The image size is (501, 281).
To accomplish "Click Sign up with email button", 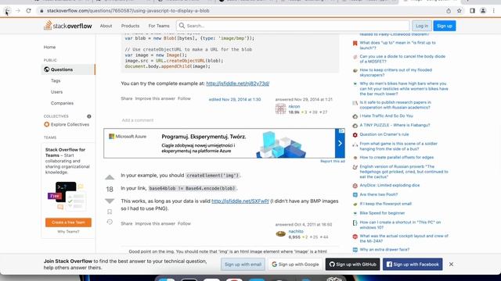I will point(243,265).
